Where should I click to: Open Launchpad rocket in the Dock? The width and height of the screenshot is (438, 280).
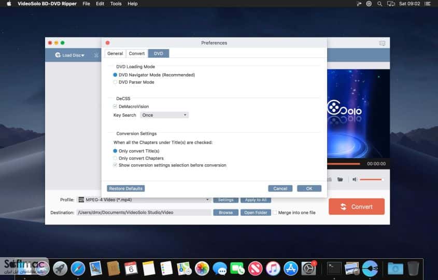pos(60,269)
